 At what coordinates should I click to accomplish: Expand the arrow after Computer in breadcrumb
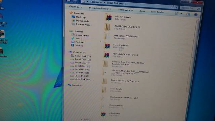[x=104, y=3]
